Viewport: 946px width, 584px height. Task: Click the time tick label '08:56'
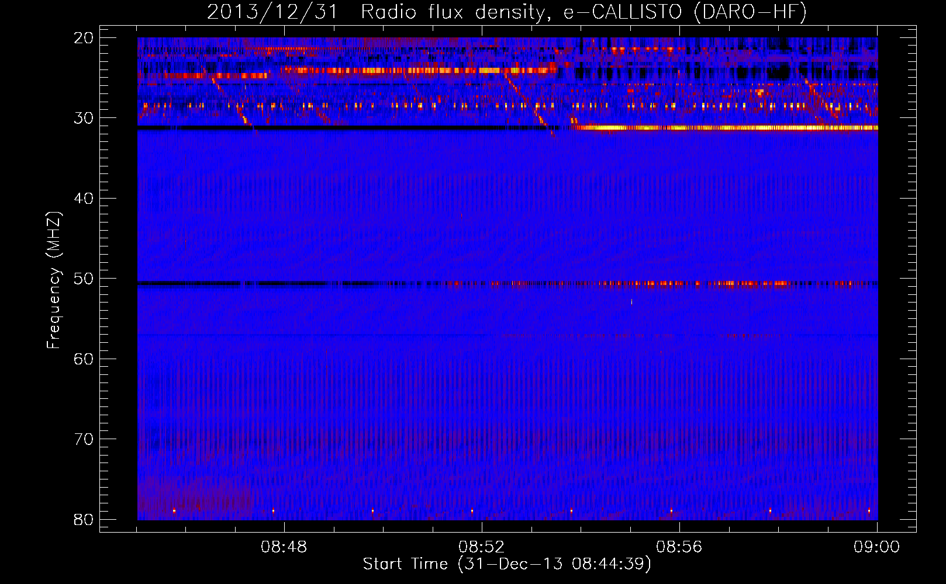(679, 547)
